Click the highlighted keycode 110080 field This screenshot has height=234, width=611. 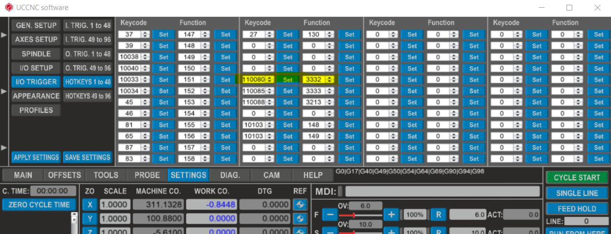coord(255,80)
